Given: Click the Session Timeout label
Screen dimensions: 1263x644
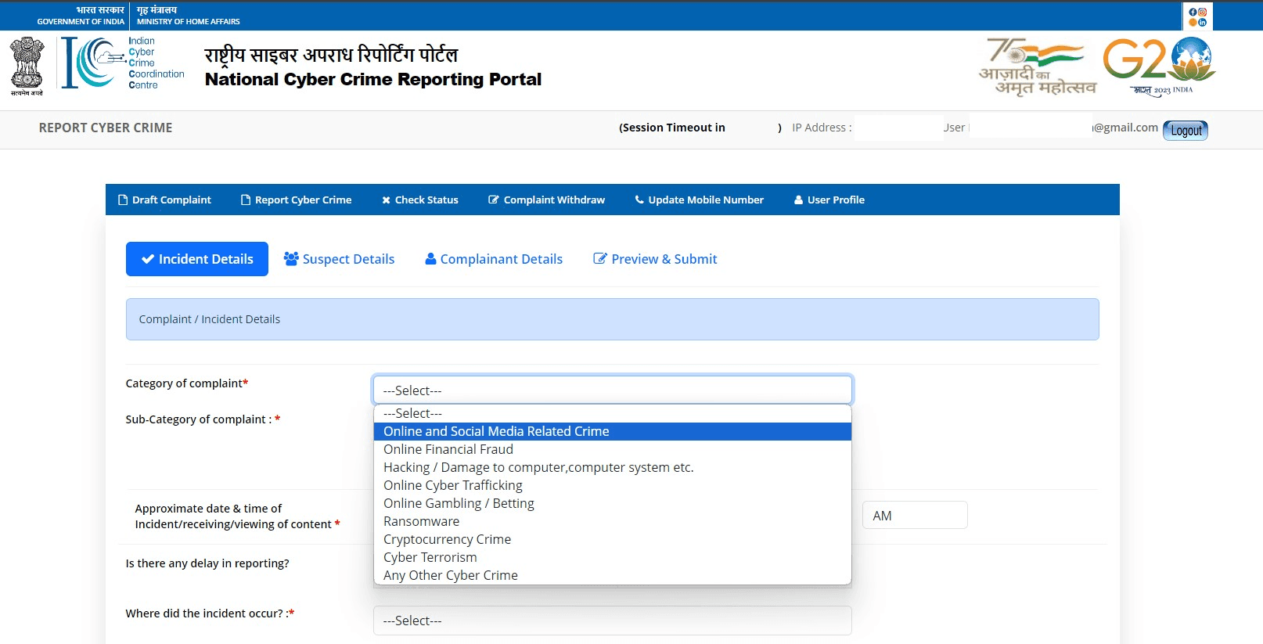Looking at the screenshot, I should [x=672, y=128].
